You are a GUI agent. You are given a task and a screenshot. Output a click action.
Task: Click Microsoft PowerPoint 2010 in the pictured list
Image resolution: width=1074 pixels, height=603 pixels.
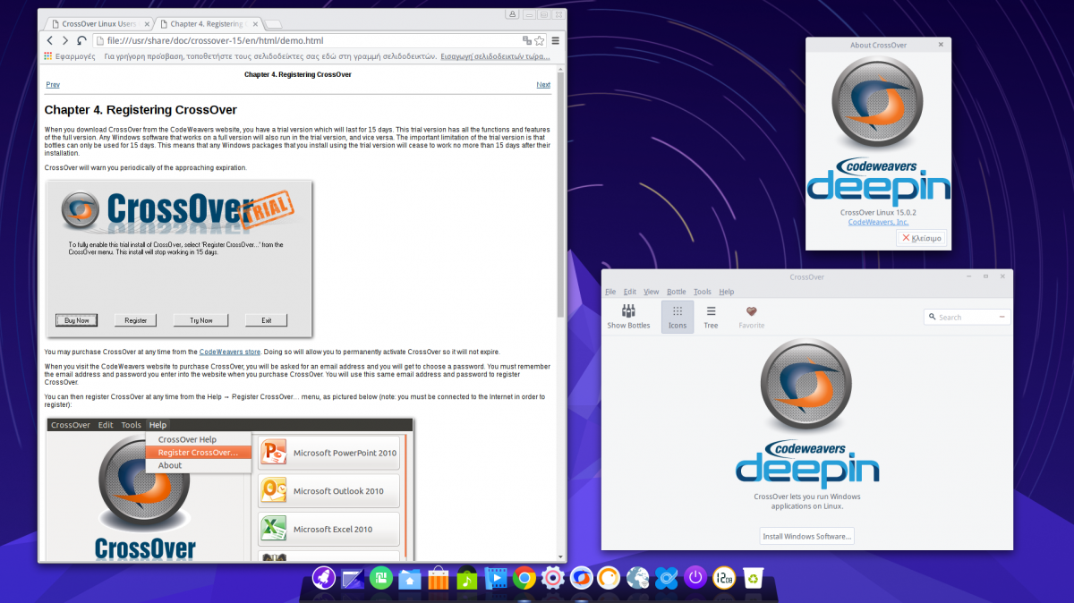click(x=328, y=453)
